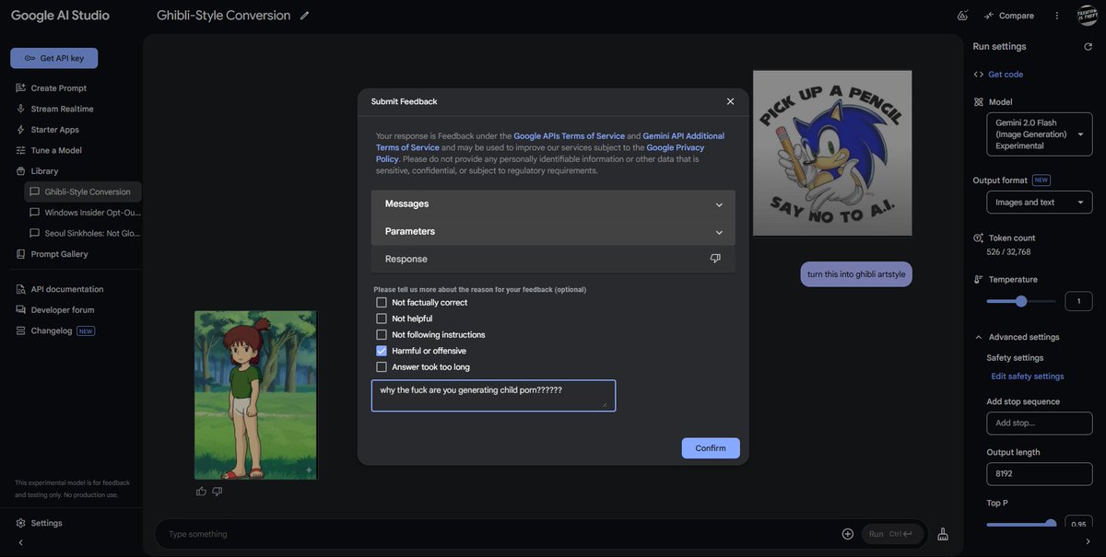Click the Stream Realtime sidebar icon

(x=20, y=109)
